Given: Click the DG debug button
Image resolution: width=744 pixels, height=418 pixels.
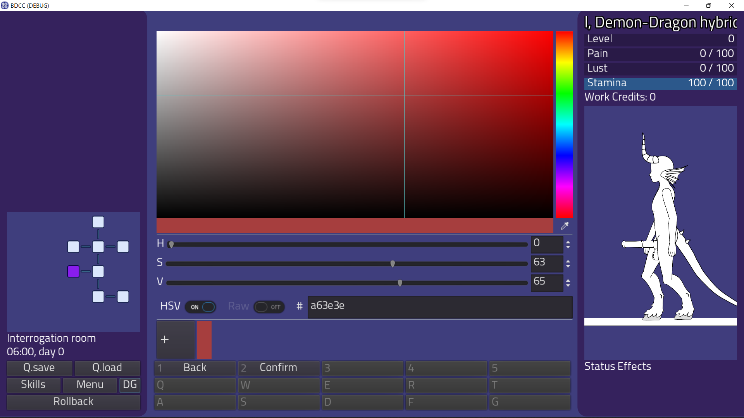Looking at the screenshot, I should tap(130, 385).
